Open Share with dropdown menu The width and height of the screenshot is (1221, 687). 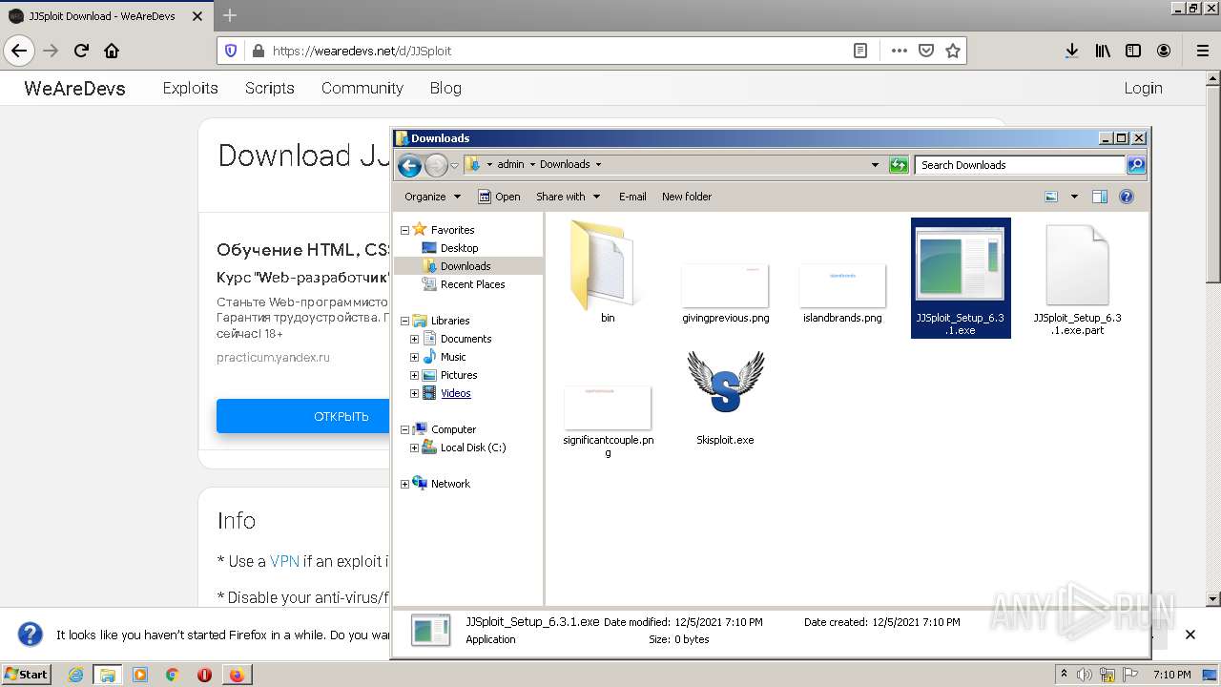coord(569,197)
